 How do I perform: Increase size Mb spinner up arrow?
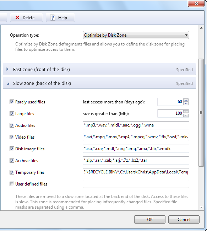[186, 112]
